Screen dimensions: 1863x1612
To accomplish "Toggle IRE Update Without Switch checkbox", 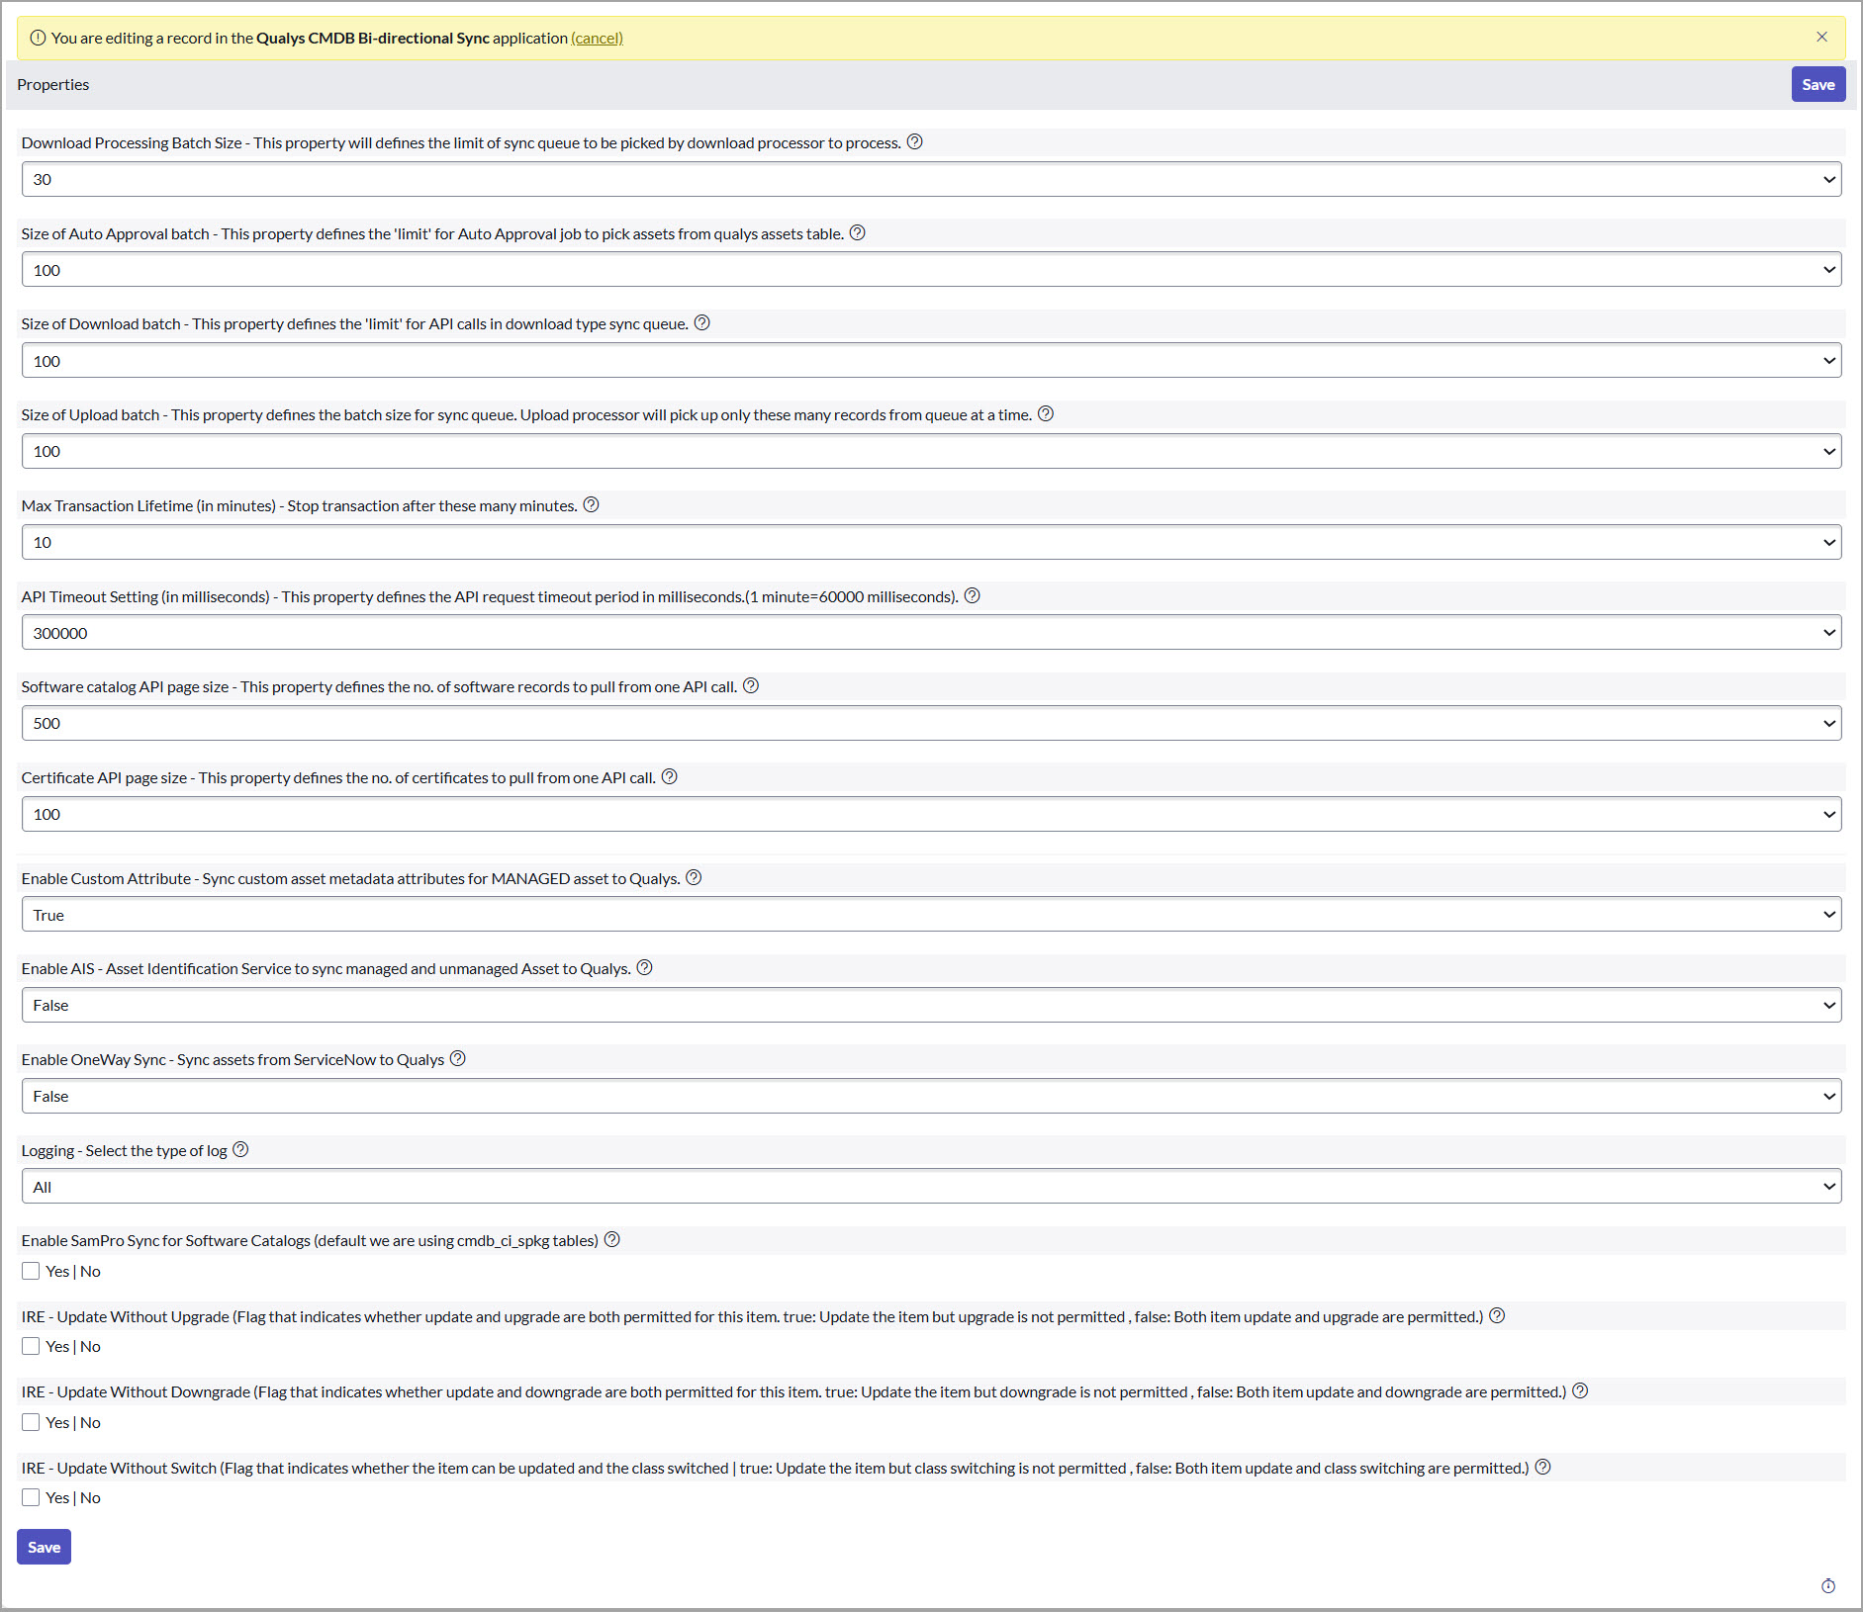I will (31, 1498).
